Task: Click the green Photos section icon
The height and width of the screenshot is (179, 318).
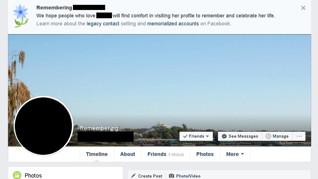Action: (x=17, y=175)
